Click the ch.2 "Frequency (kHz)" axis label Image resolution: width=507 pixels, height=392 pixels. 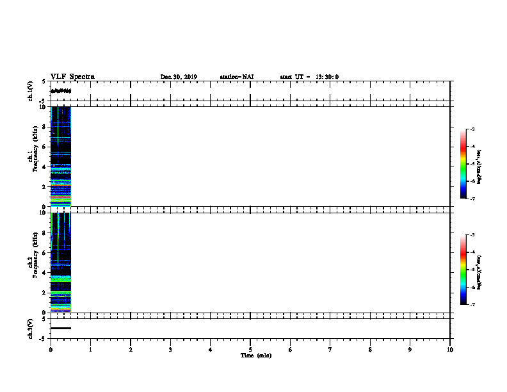(x=35, y=255)
